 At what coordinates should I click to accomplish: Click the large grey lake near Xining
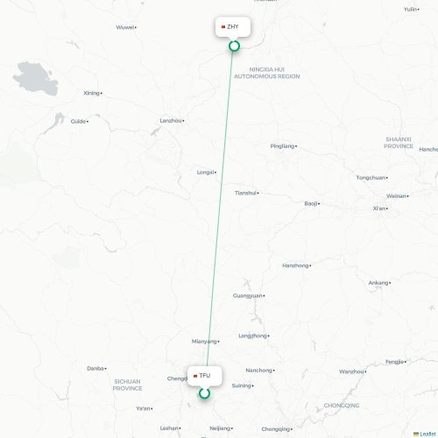[x=36, y=79]
